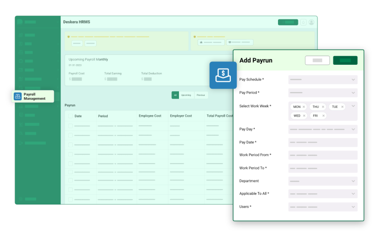The width and height of the screenshot is (380, 237).
Task: Click the large blue payroll dollar-inbox icon
Action: point(223,75)
